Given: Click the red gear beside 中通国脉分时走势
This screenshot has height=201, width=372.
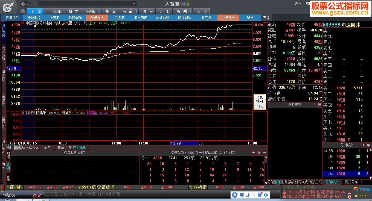Looking at the screenshot, I should pyautogui.click(x=23, y=23).
